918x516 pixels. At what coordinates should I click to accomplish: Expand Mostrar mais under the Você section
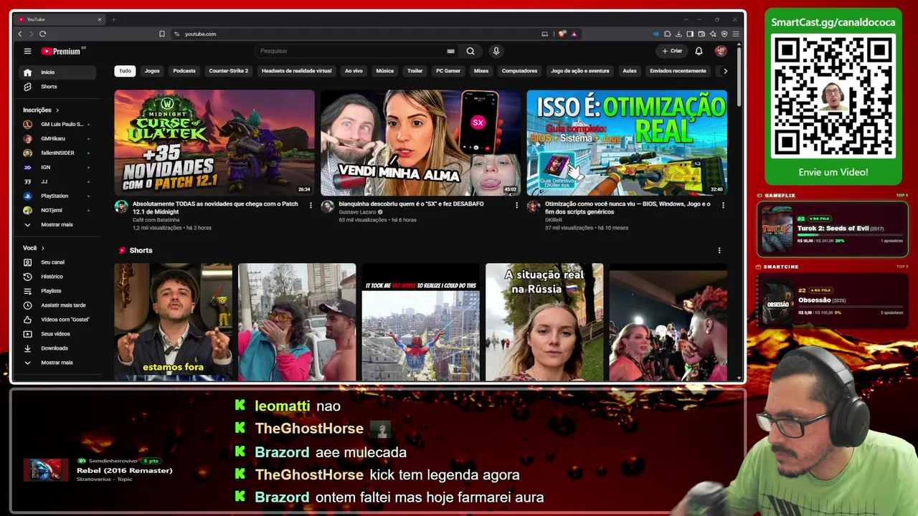pos(57,363)
